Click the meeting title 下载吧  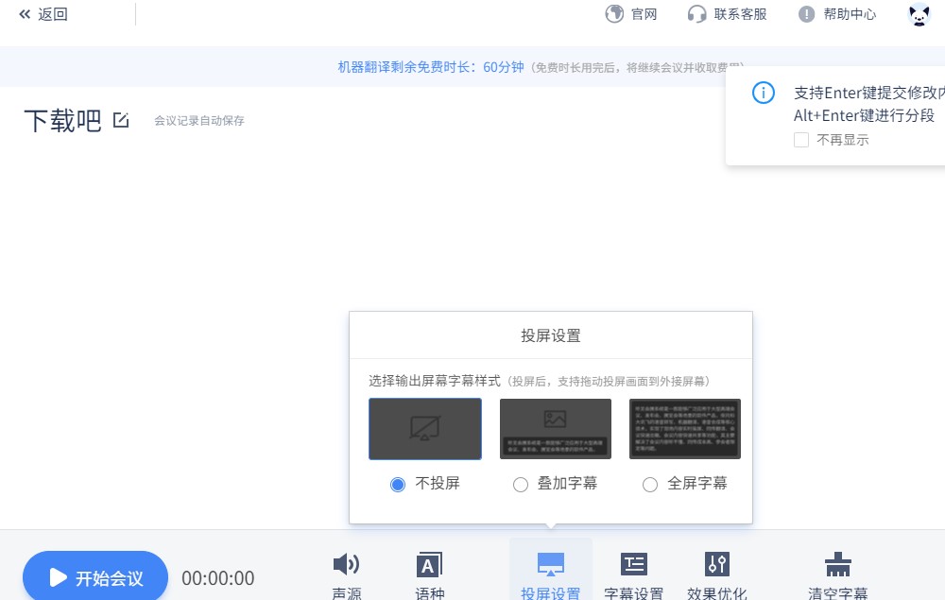62,121
